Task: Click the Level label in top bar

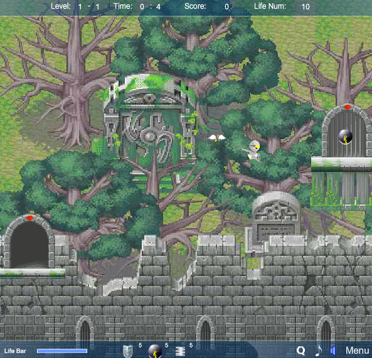Action: coord(61,6)
